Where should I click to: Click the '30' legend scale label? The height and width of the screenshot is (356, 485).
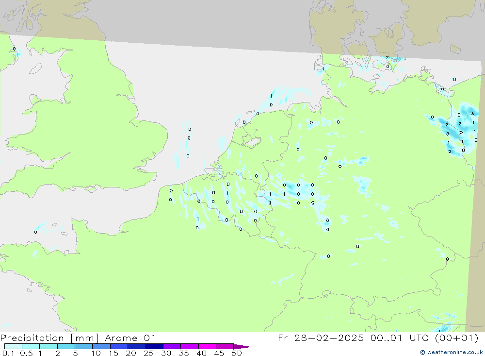[166, 353]
